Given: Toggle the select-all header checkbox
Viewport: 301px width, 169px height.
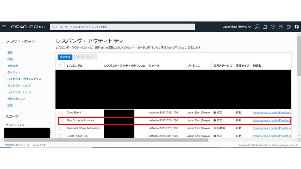Looking at the screenshot, I should click(x=60, y=66).
